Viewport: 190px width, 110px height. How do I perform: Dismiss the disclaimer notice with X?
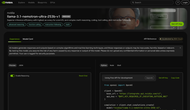(x=180, y=48)
